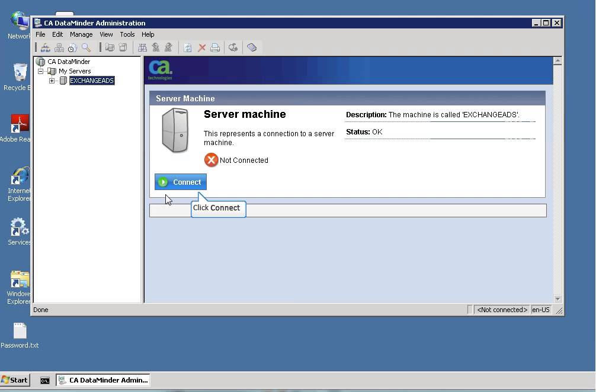The width and height of the screenshot is (596, 392).
Task: Open the File menu
Action: coord(40,34)
